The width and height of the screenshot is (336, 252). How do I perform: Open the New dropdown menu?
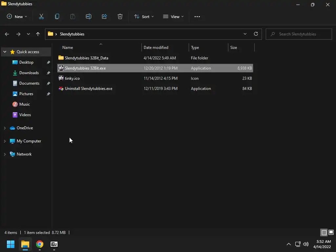tap(17, 16)
